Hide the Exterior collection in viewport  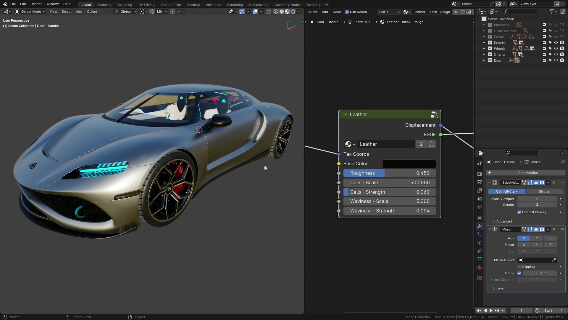point(556,43)
